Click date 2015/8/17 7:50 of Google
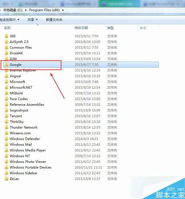The image size is (185, 199). (87, 65)
